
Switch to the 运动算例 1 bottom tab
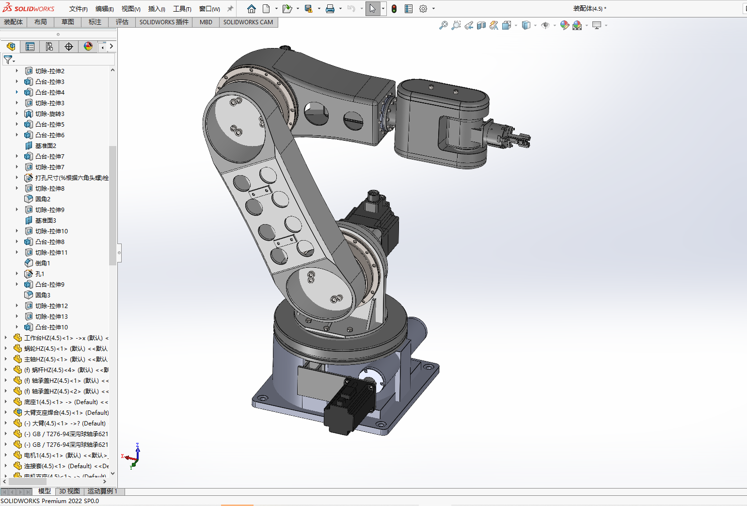[102, 491]
